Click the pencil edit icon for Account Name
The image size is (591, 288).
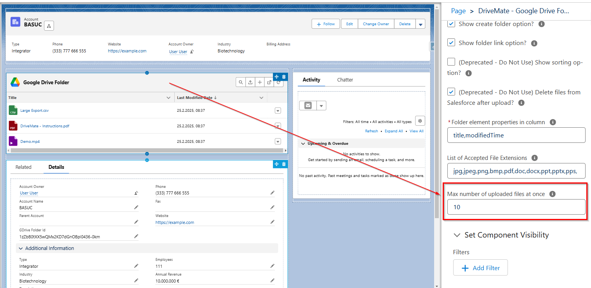[136, 208]
